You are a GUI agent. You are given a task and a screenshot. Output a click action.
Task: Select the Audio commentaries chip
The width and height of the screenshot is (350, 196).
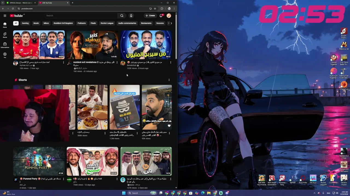click(x=127, y=23)
